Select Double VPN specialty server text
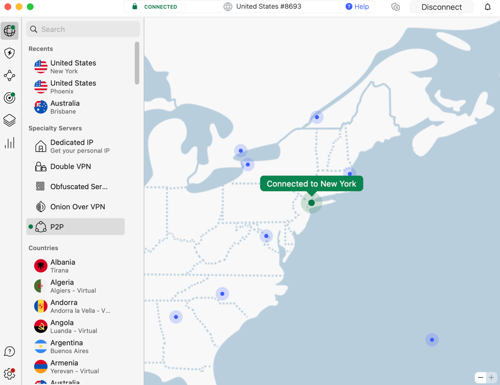Screen dimensions: 500x385 (x=70, y=167)
